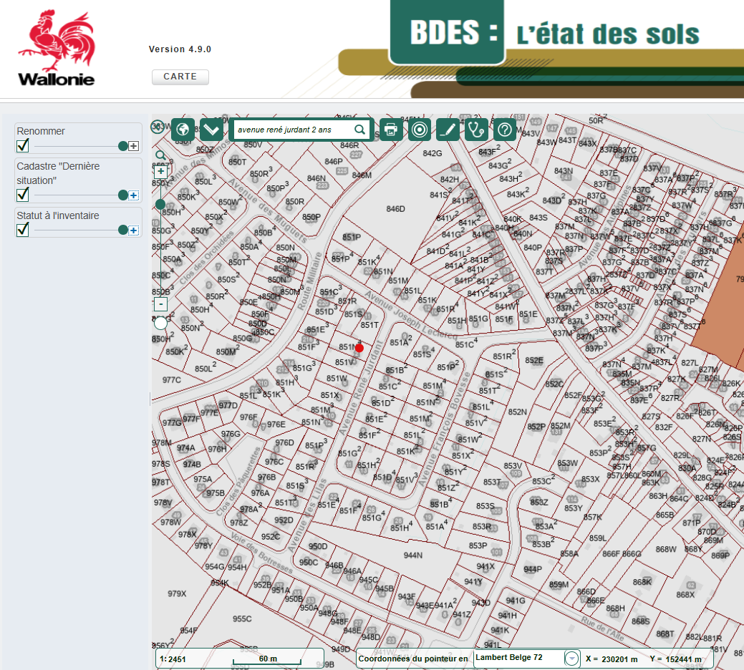Open the help question mark icon
744x670 pixels.
click(506, 130)
